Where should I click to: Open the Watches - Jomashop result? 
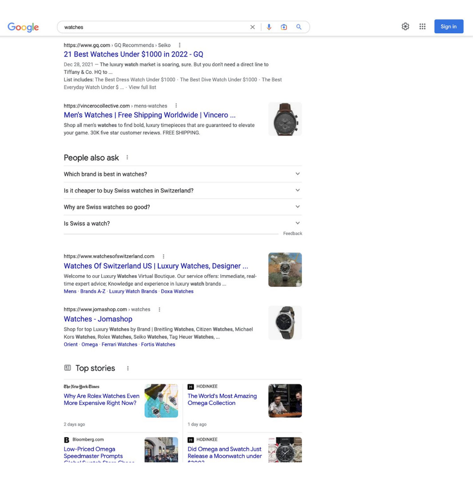point(98,319)
